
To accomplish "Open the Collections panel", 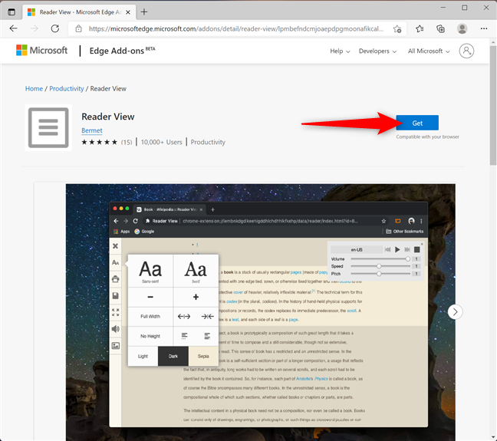I will [x=440, y=29].
